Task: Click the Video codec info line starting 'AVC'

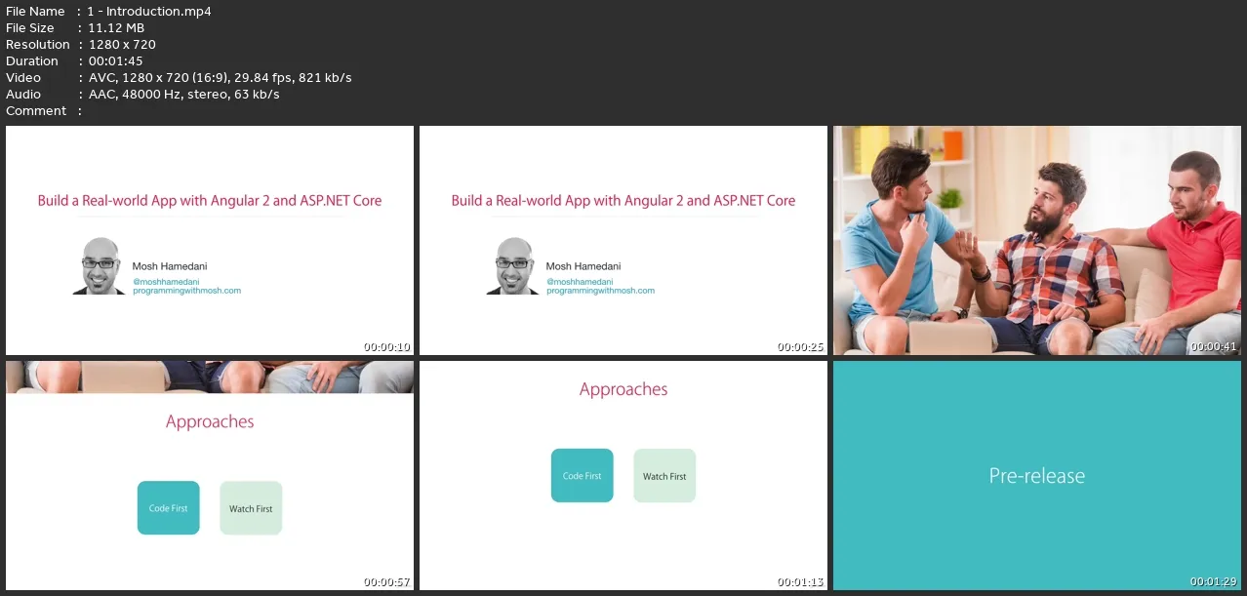Action: (220, 77)
